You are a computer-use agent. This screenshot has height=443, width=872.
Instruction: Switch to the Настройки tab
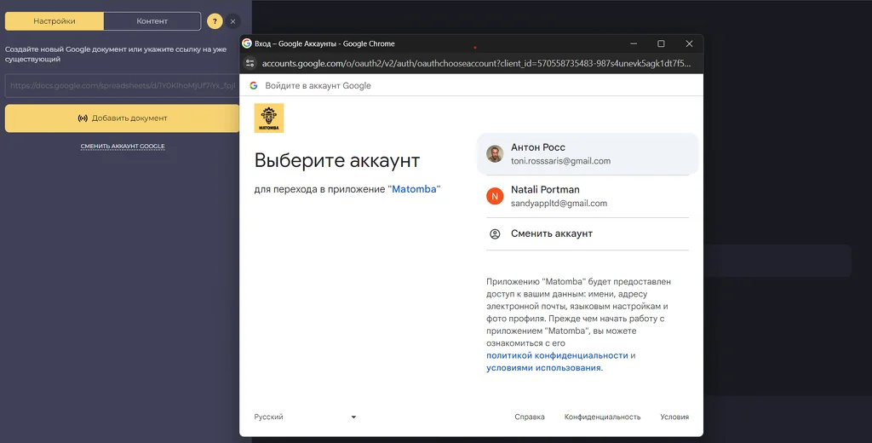click(x=54, y=21)
